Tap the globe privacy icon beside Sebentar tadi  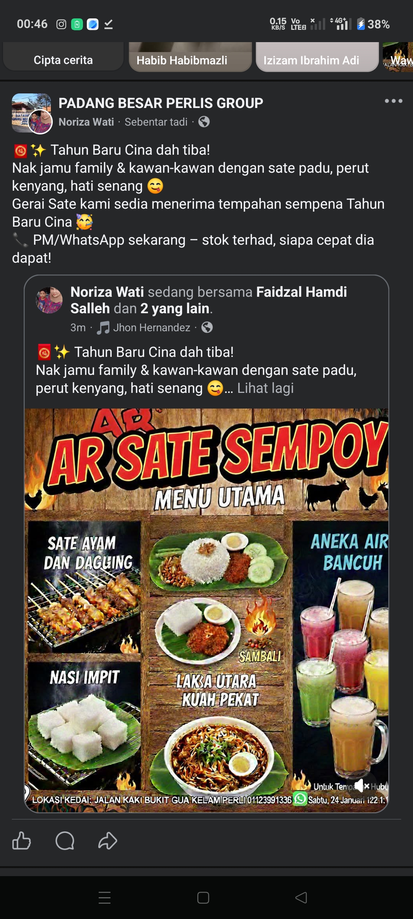coord(204,122)
